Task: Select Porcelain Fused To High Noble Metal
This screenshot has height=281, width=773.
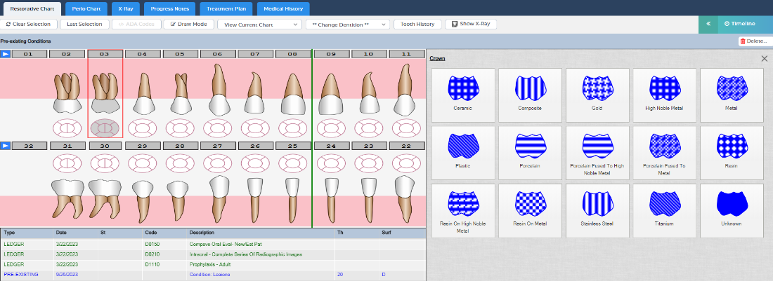Action: 597,153
